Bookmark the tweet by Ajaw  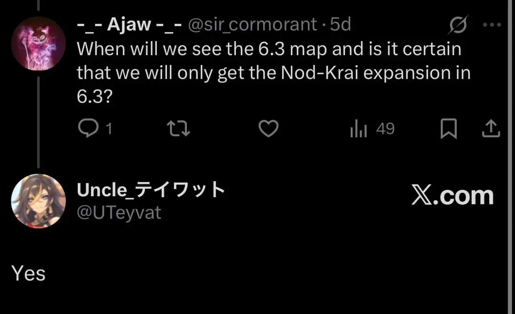point(448,129)
